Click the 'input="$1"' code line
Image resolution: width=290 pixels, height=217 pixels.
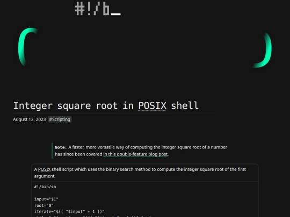[x=46, y=199]
